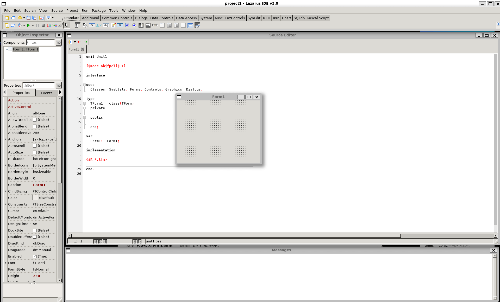
Task: Expand the ChildSizing property group
Action: point(5,191)
